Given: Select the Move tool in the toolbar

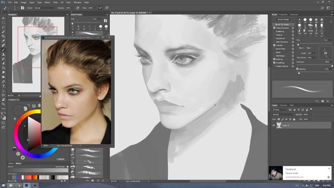Looking at the screenshot, I should (3, 18).
